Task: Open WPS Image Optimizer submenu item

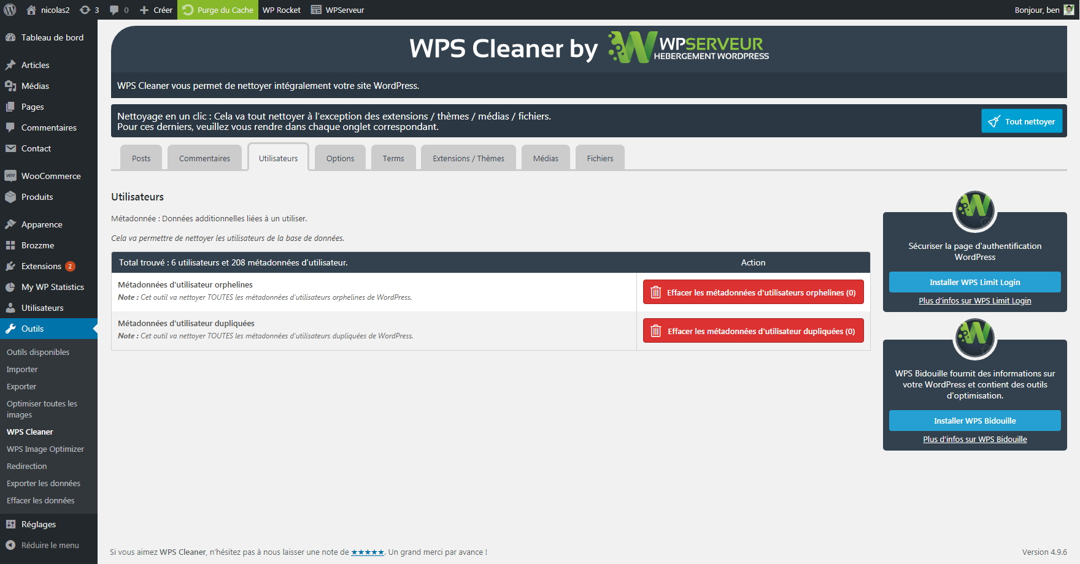Action: coord(45,449)
